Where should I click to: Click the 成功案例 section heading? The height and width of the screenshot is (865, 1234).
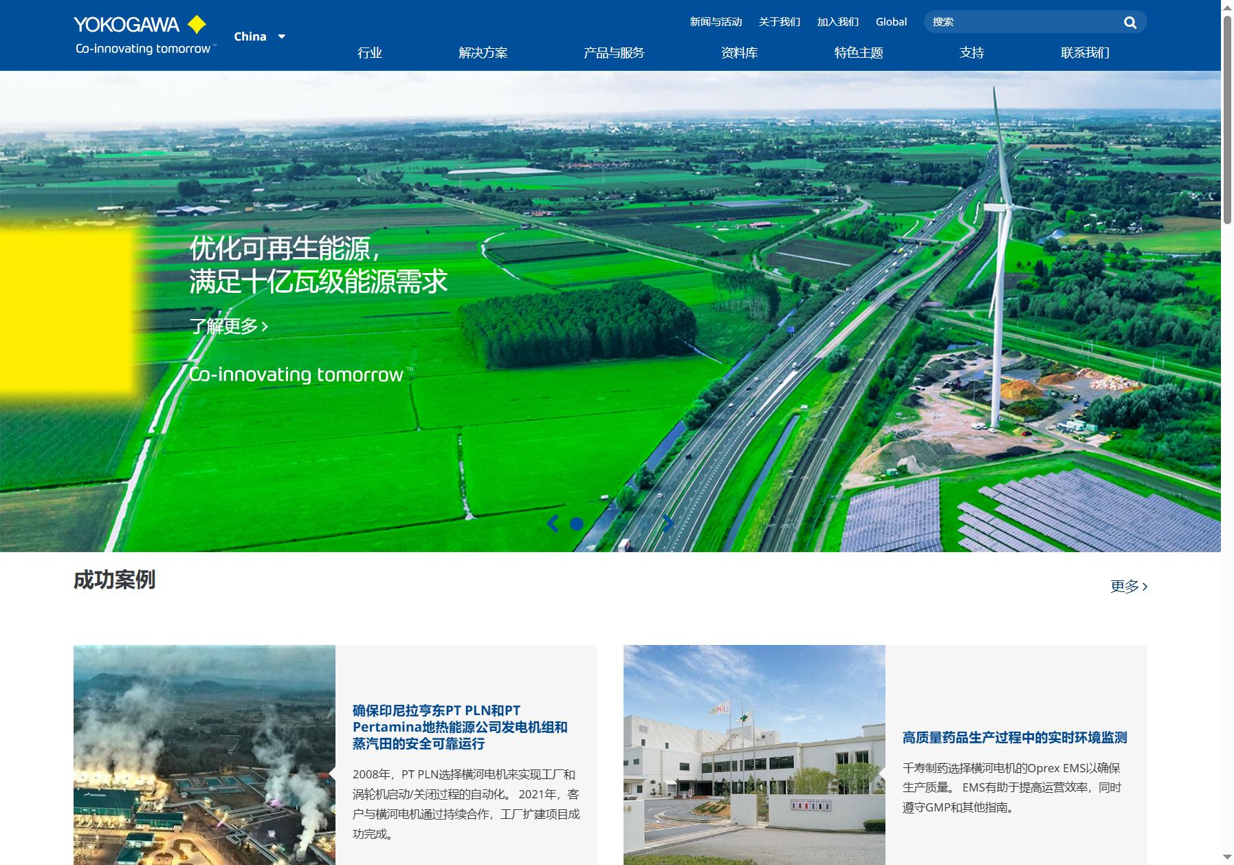pyautogui.click(x=114, y=580)
